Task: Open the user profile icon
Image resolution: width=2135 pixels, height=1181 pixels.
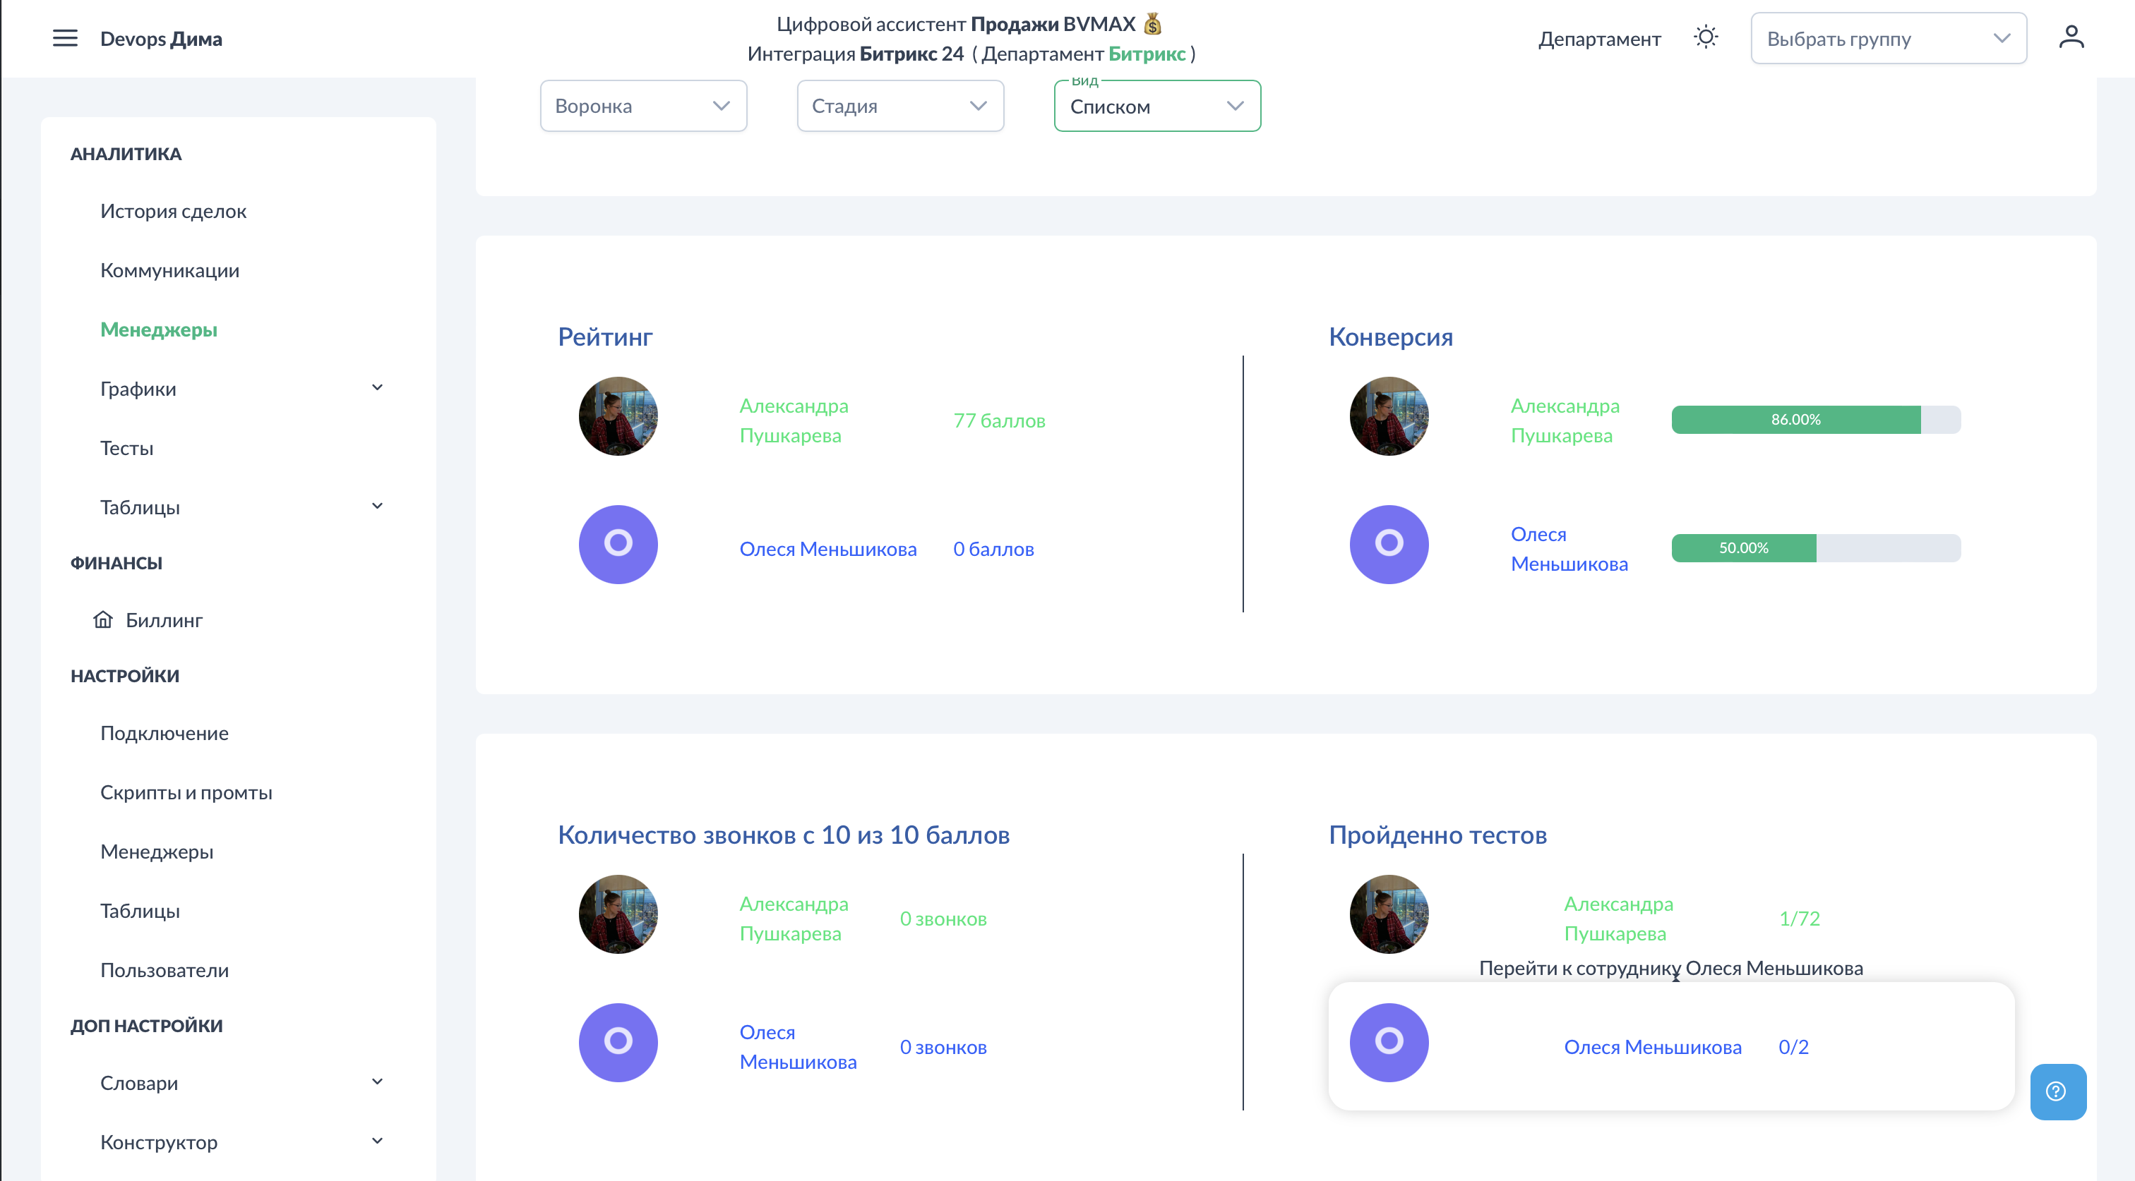Action: pos(2070,38)
